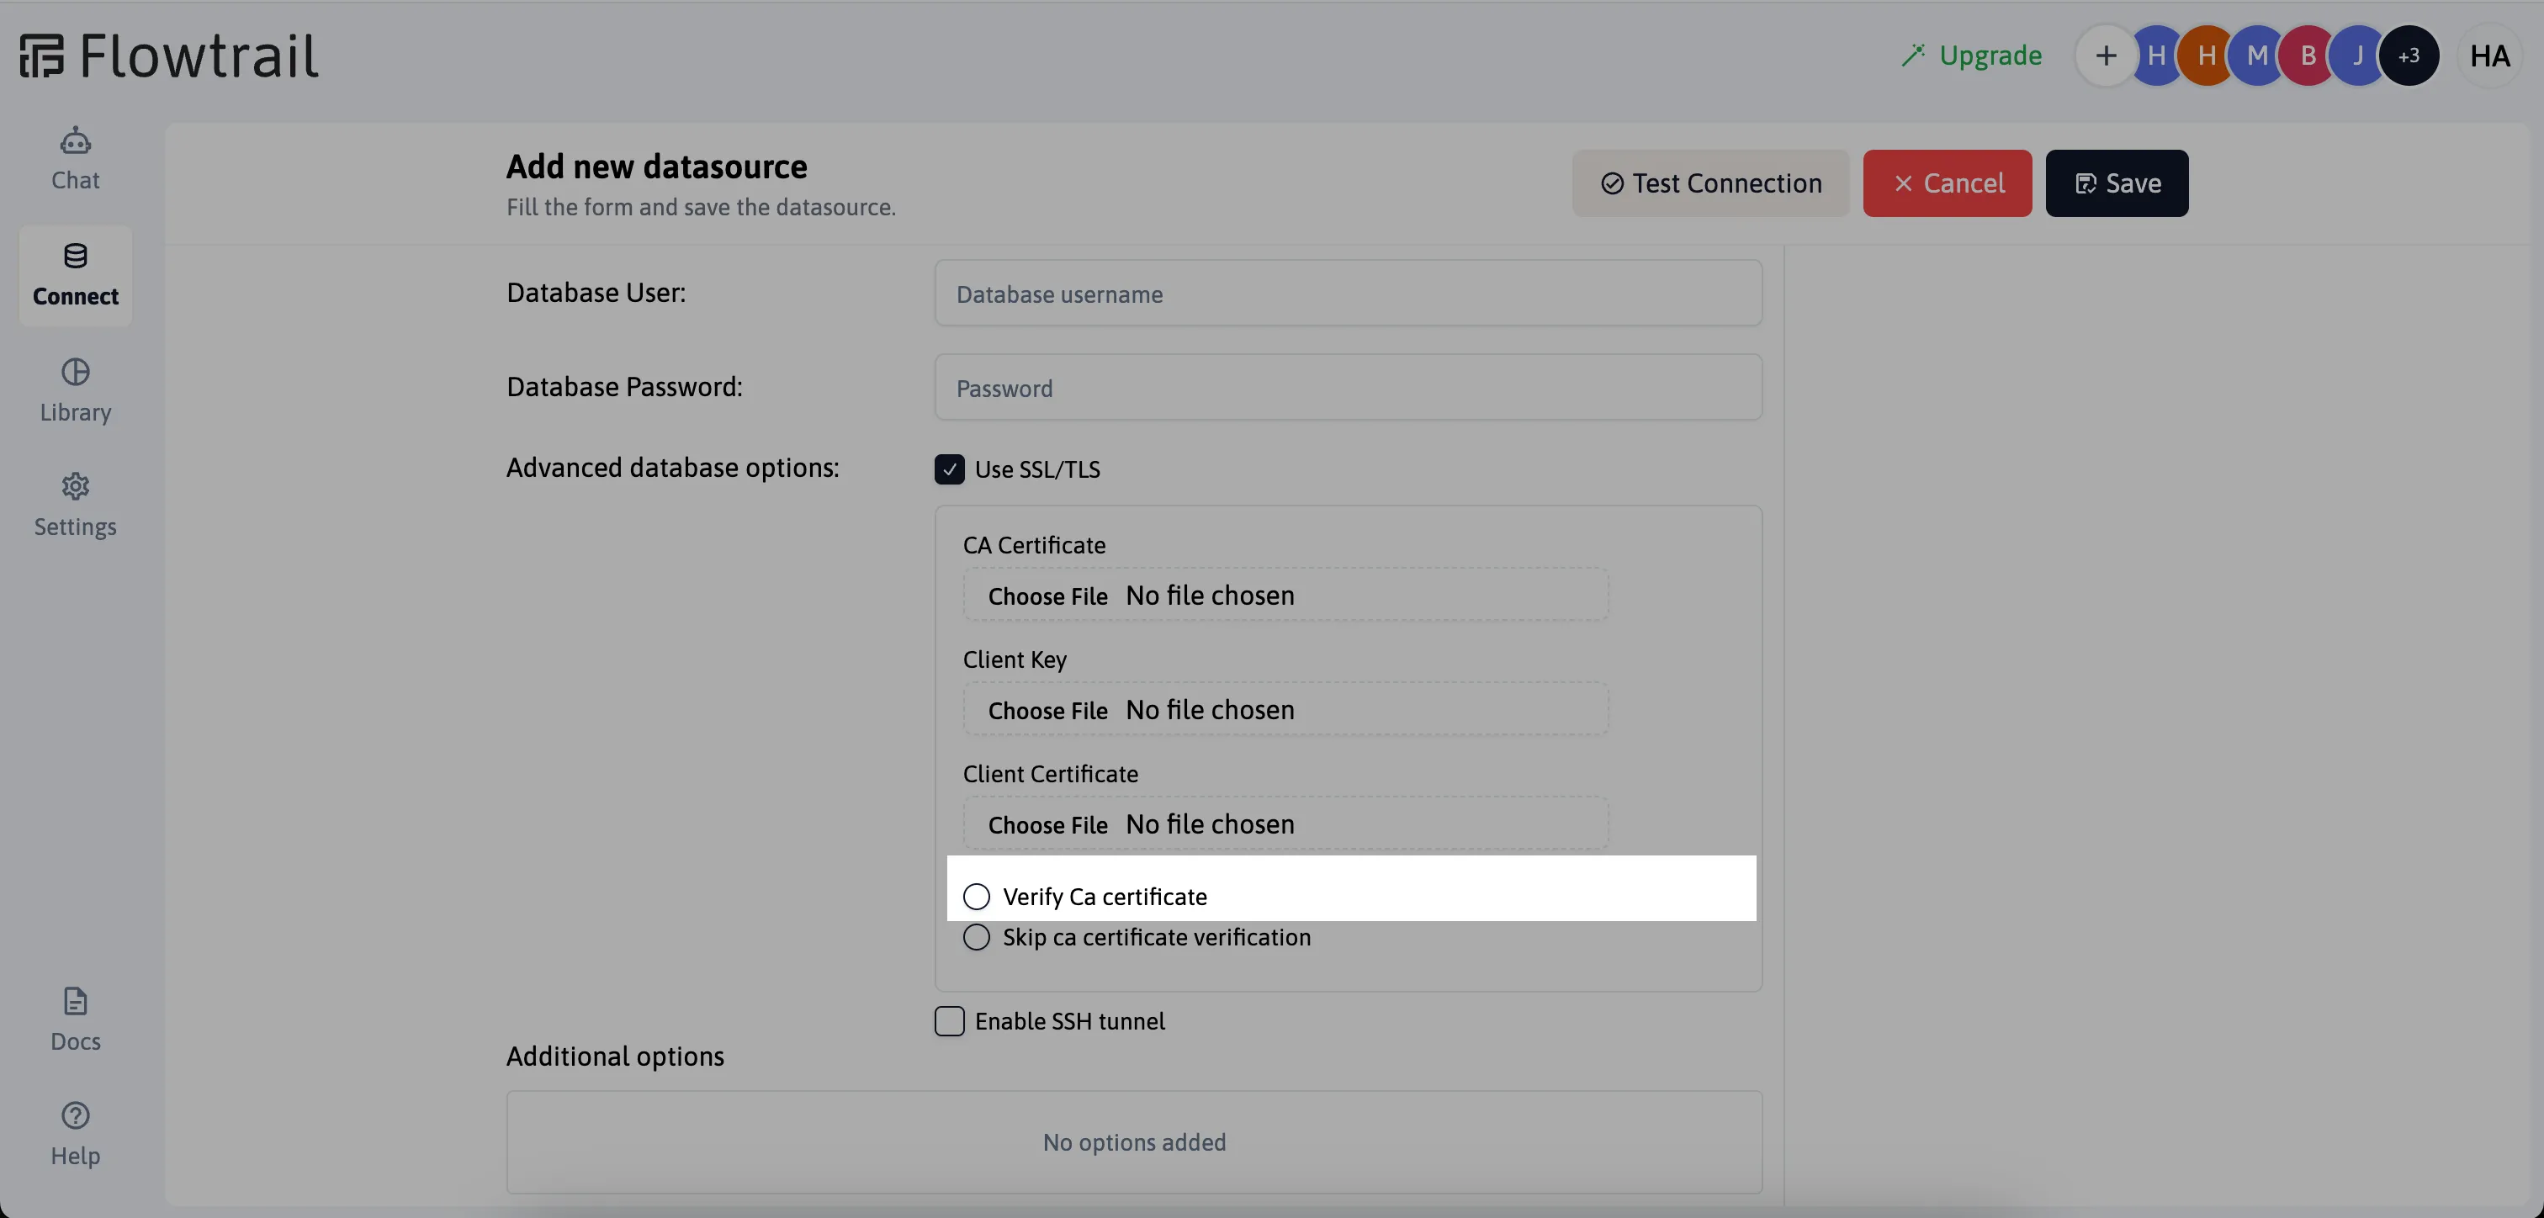The height and width of the screenshot is (1218, 2544).
Task: Click the Save button
Action: click(x=2117, y=183)
